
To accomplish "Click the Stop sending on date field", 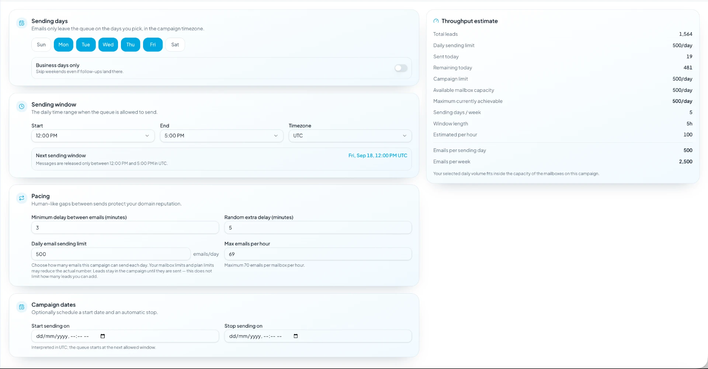I will click(x=318, y=336).
